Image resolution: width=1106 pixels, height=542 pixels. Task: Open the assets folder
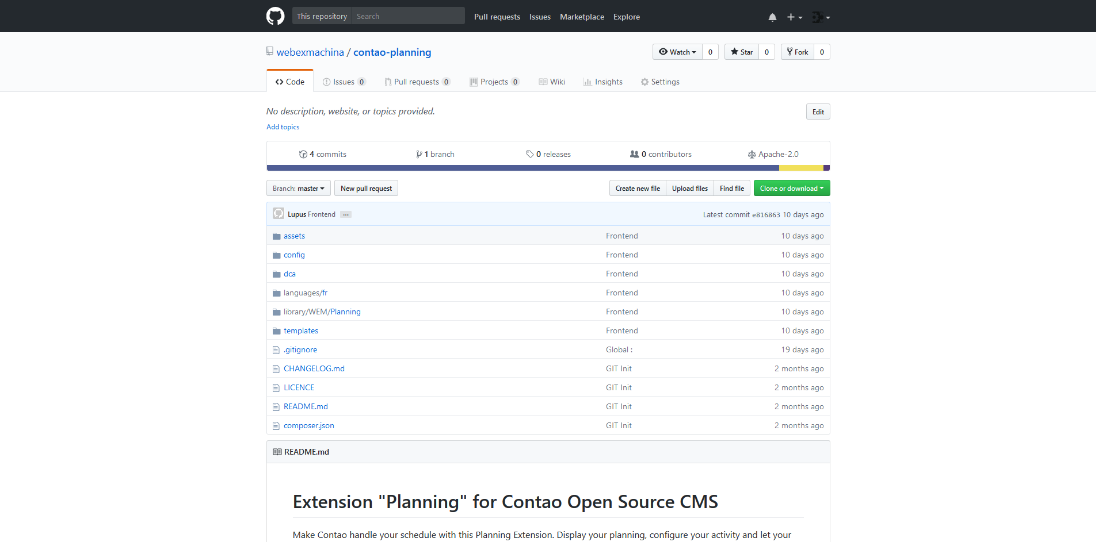click(x=294, y=236)
